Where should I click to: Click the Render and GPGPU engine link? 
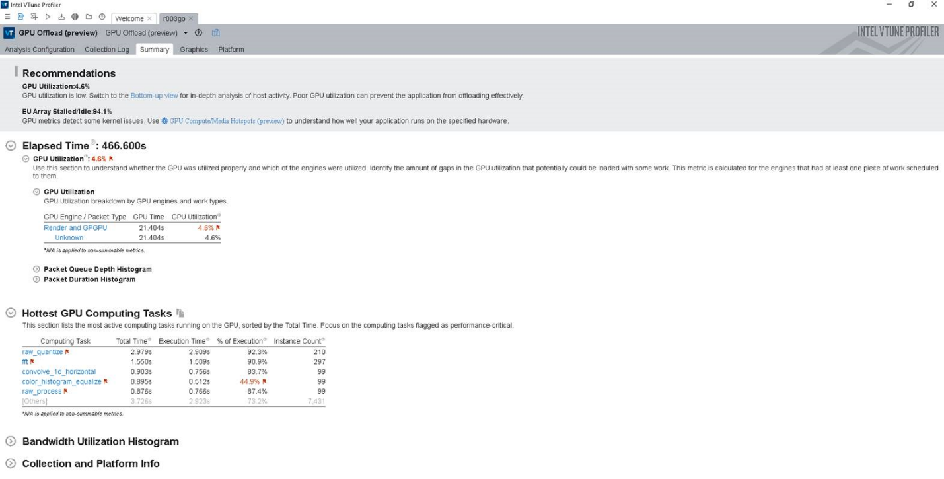(75, 228)
